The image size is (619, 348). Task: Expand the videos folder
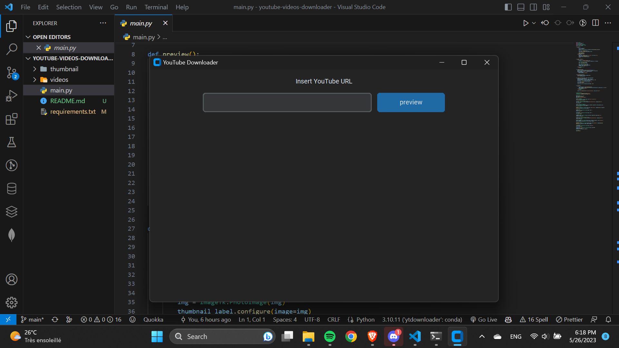[x=59, y=80]
